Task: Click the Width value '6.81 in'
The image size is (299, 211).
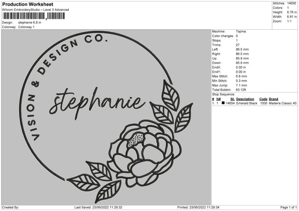Action: point(292,17)
